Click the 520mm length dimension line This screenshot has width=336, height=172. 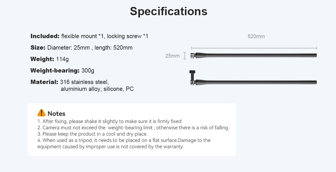[x=254, y=48]
